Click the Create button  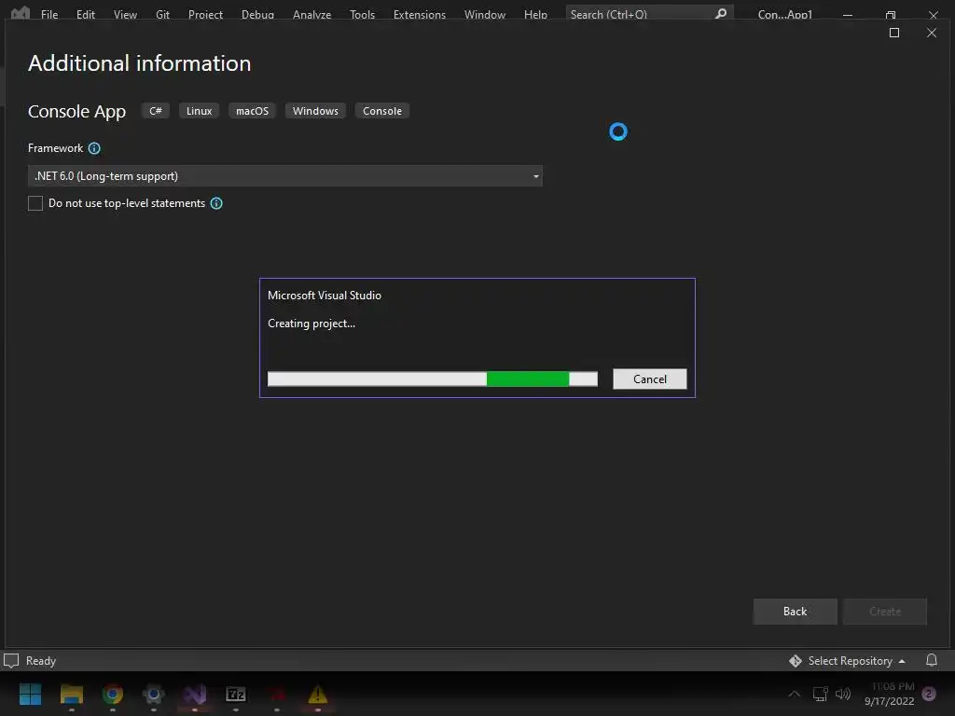[x=885, y=612]
